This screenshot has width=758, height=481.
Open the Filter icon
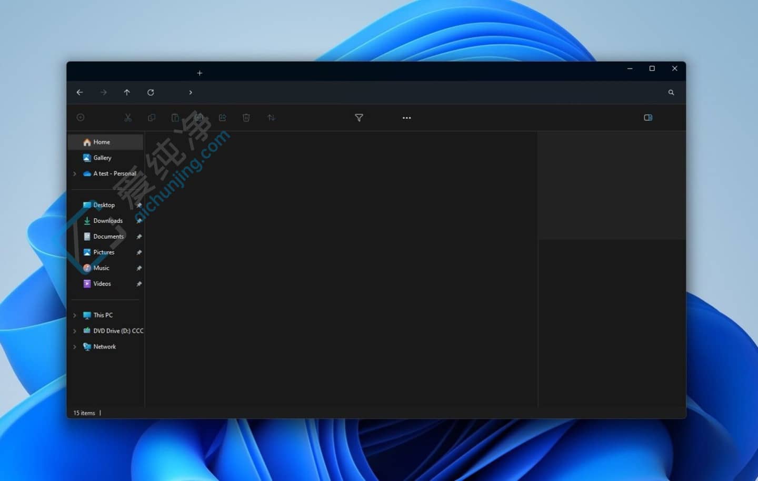tap(358, 117)
